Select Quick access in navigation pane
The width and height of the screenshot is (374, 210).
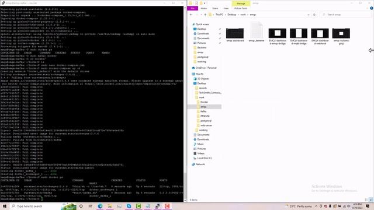click(202, 24)
